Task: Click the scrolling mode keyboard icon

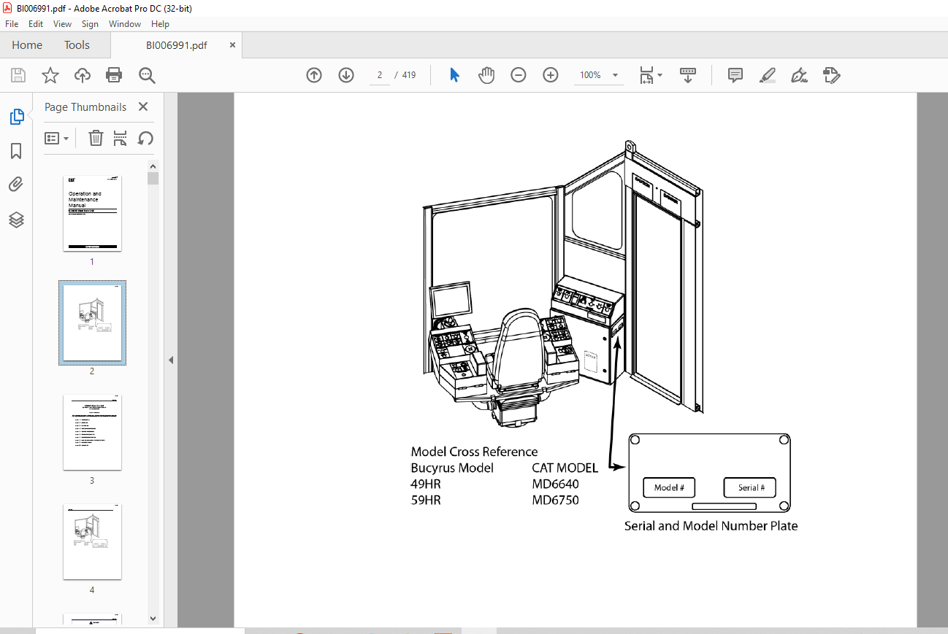Action: point(688,75)
